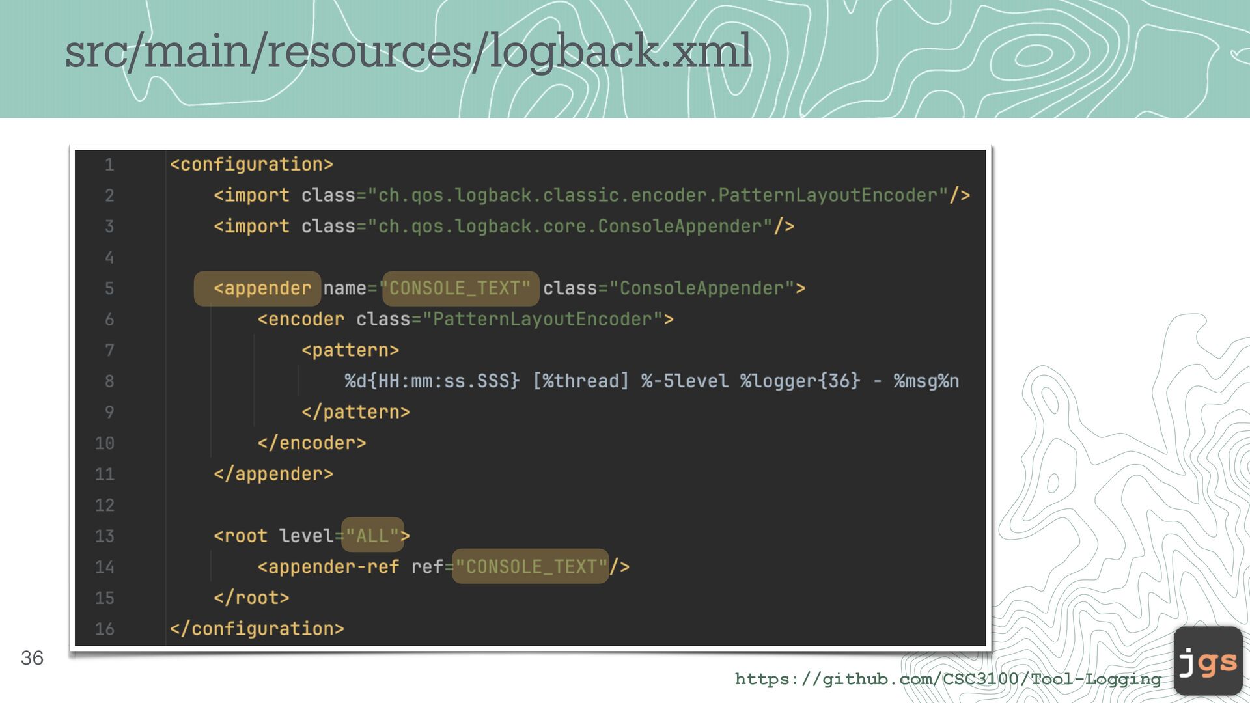Open the Tool-Logging GitHub link

947,679
